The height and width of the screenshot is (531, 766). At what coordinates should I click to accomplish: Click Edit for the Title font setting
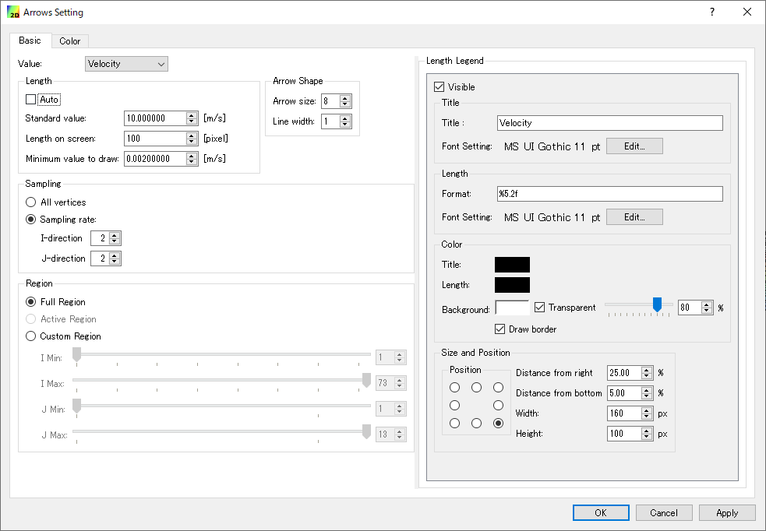point(634,146)
